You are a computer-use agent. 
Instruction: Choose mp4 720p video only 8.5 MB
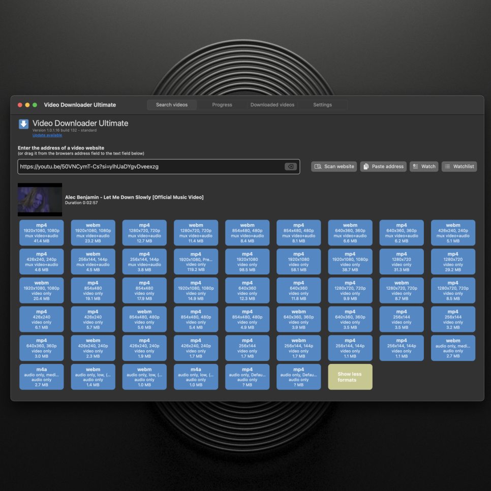(x=453, y=290)
